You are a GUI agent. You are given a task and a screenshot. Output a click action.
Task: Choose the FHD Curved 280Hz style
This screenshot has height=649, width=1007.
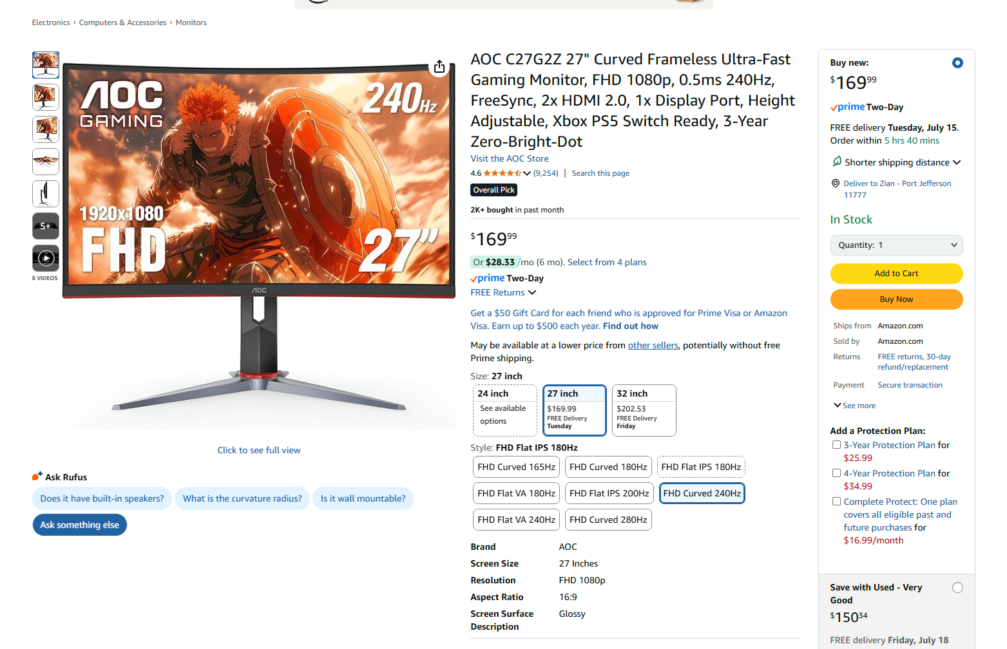[608, 520]
